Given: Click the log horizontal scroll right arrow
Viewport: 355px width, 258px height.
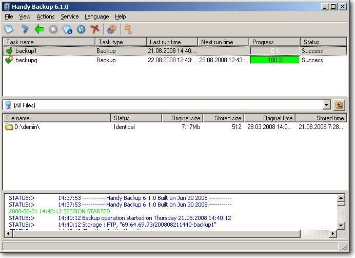Looking at the screenshot, I should (333, 233).
